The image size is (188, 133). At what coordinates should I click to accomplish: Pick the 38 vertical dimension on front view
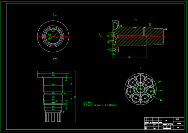pyautogui.click(x=71, y=84)
